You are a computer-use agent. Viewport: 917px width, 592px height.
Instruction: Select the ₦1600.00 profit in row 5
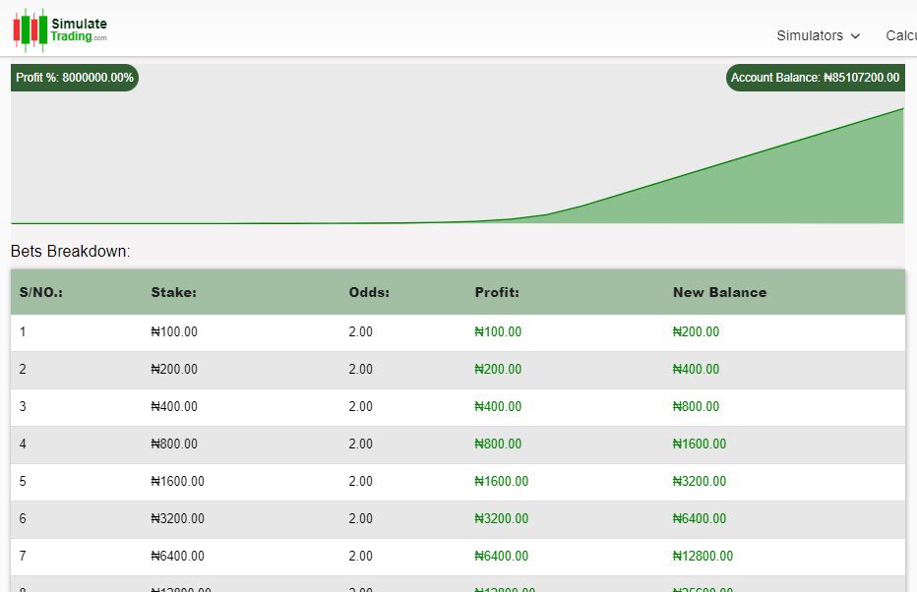point(501,482)
